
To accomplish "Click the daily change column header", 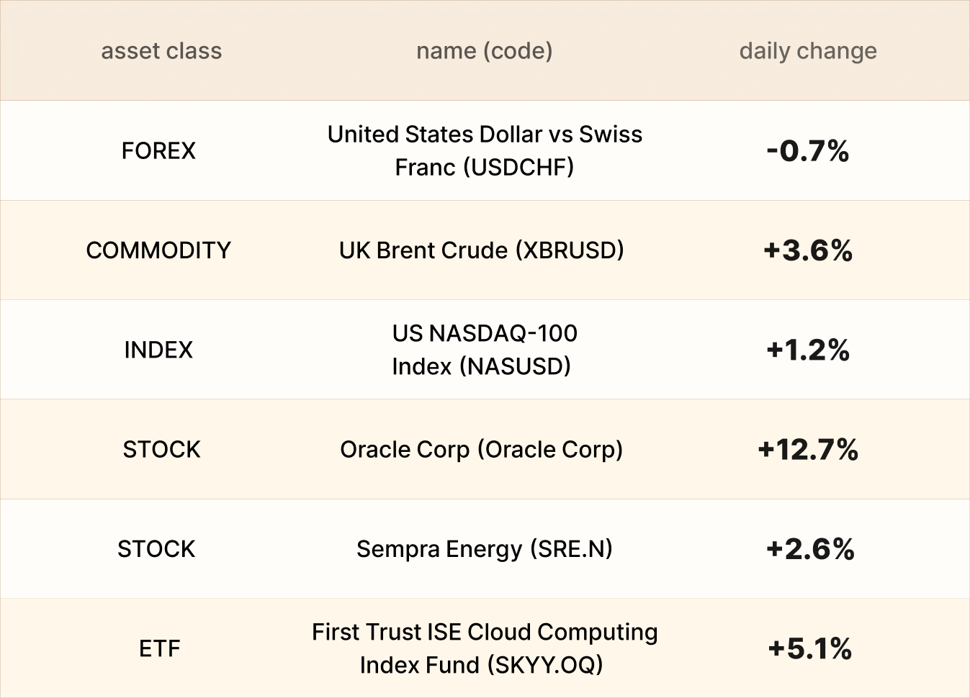I will click(x=808, y=51).
